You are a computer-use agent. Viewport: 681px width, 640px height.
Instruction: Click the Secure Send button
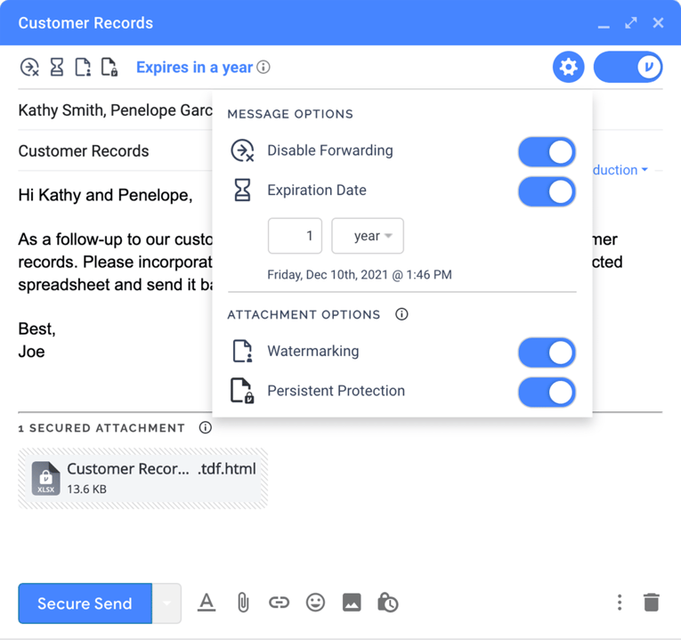click(85, 604)
